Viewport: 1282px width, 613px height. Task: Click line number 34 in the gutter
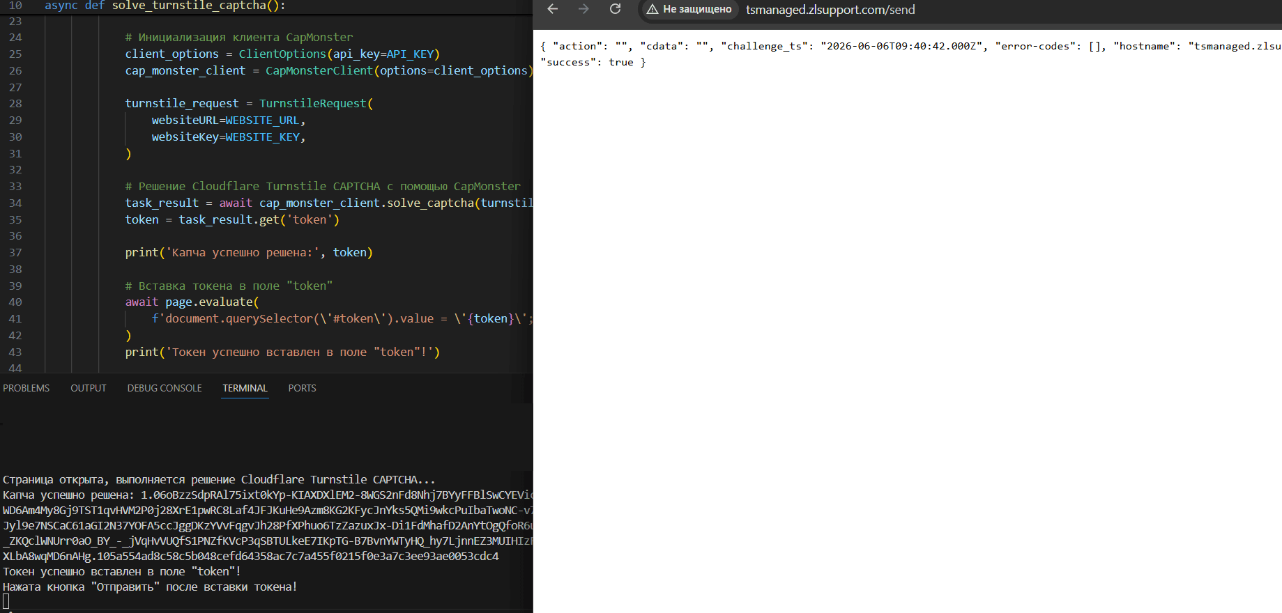coord(15,203)
